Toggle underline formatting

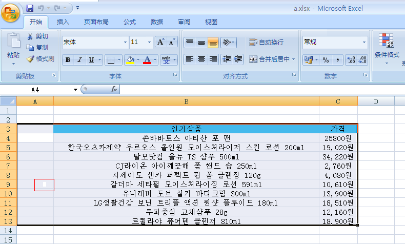pyautogui.click(x=91, y=60)
